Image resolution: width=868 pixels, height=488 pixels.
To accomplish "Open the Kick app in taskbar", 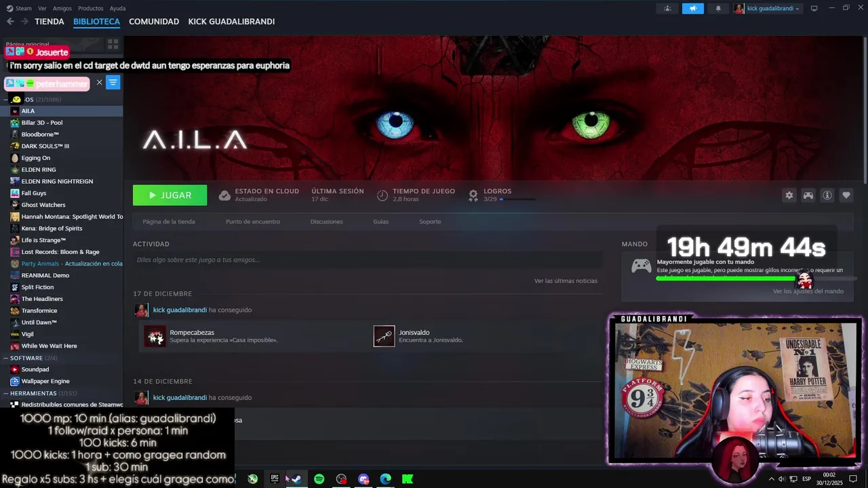I will point(408,479).
